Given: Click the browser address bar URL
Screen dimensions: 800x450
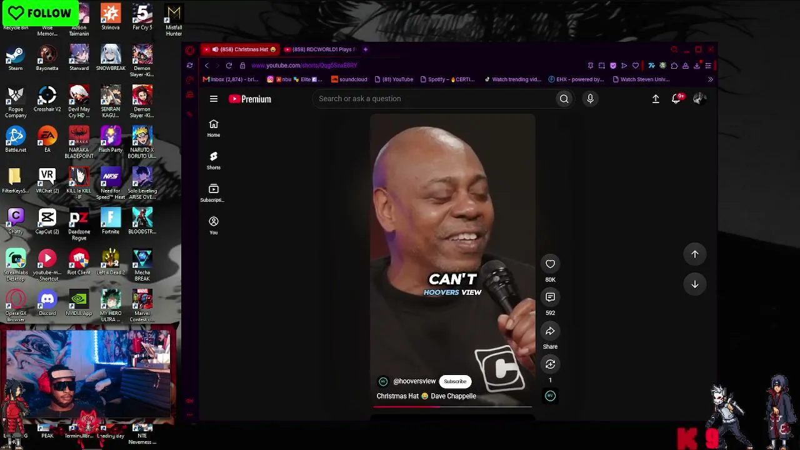Looking at the screenshot, I should click(x=304, y=66).
